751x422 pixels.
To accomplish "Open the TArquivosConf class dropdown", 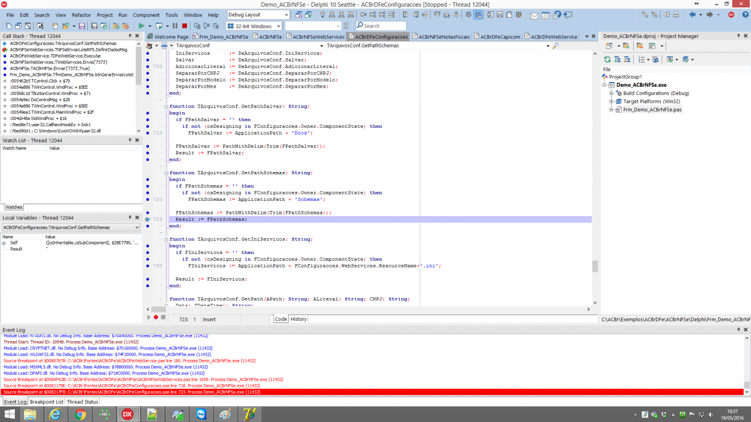I will pos(321,46).
